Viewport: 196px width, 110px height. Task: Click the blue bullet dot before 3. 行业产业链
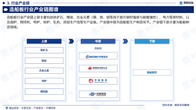[x=4, y=3]
